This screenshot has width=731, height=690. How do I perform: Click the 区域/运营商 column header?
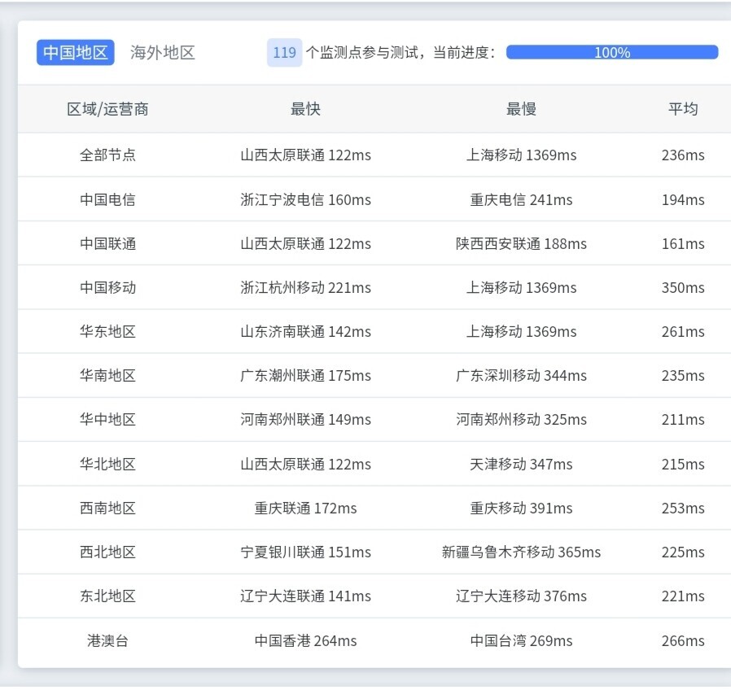pyautogui.click(x=107, y=109)
